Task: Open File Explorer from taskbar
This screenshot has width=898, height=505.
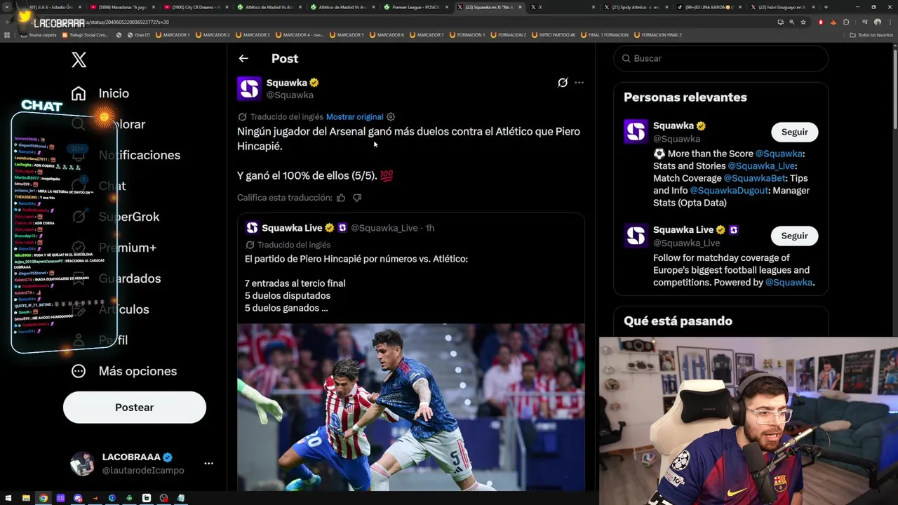Action: [x=26, y=498]
